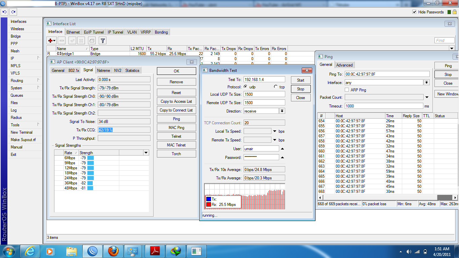The width and height of the screenshot is (459, 258).
Task: Click the funnel filter icon in Interface List
Action: pos(103,41)
